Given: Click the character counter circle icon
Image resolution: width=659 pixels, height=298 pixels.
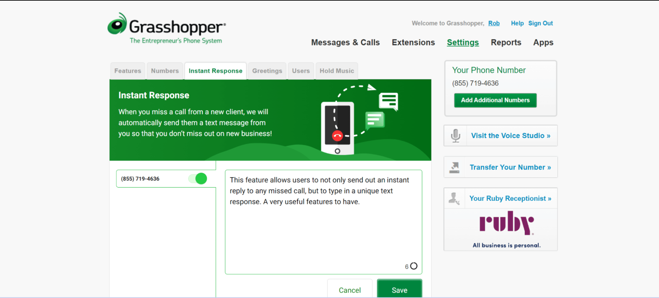Looking at the screenshot, I should [x=414, y=266].
